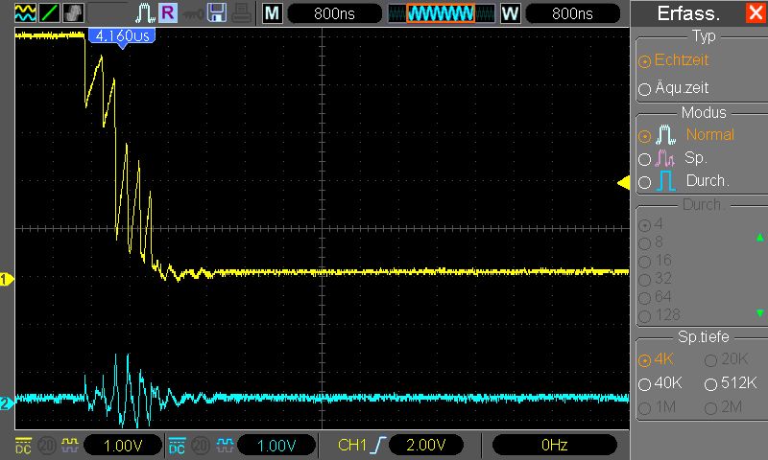Select Durch. averaging mode
Image resolution: width=768 pixels, height=460 pixels.
pos(684,181)
